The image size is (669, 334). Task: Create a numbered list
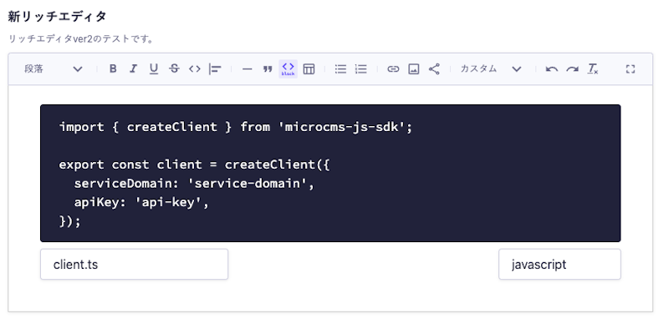point(361,69)
